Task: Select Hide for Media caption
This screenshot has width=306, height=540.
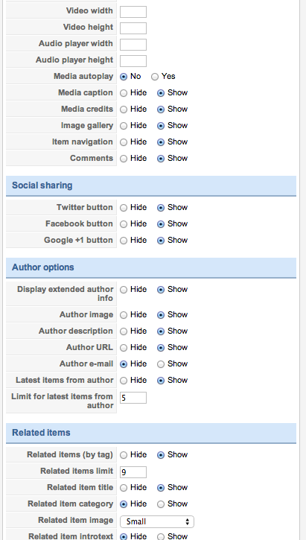Action: tap(124, 93)
